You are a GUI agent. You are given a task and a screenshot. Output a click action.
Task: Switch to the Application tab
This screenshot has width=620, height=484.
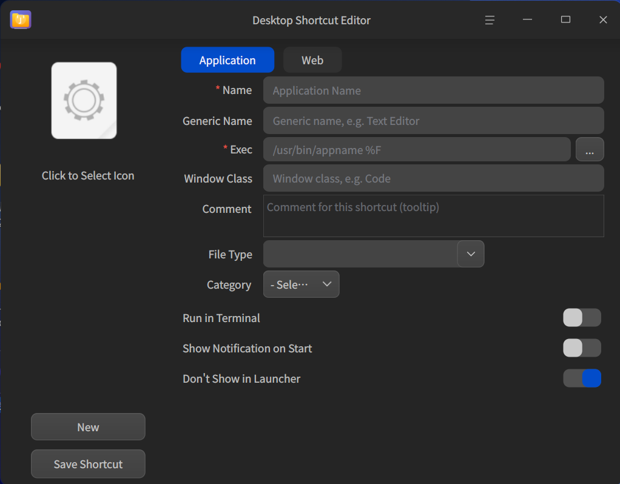[x=227, y=59]
